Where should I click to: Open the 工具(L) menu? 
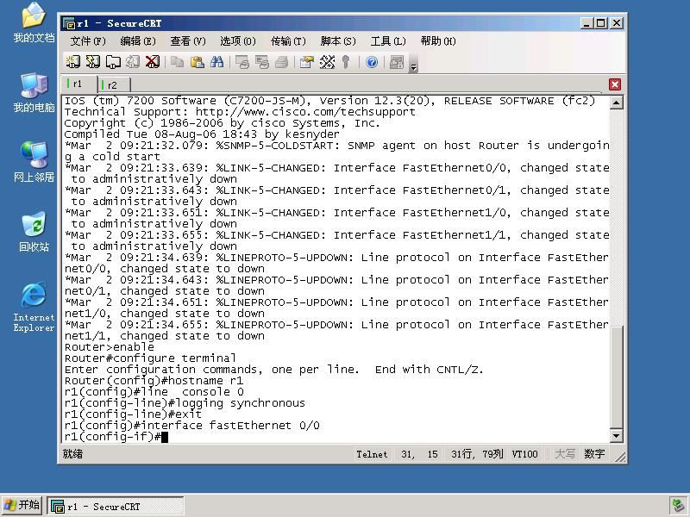pos(387,41)
